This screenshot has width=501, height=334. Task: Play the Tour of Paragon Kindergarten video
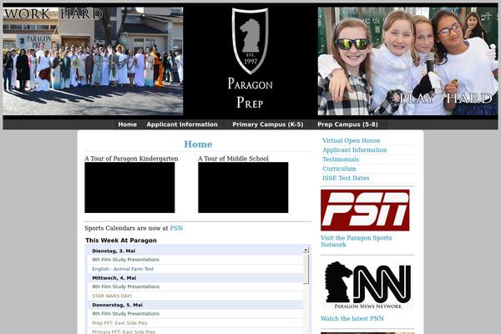[x=129, y=188]
